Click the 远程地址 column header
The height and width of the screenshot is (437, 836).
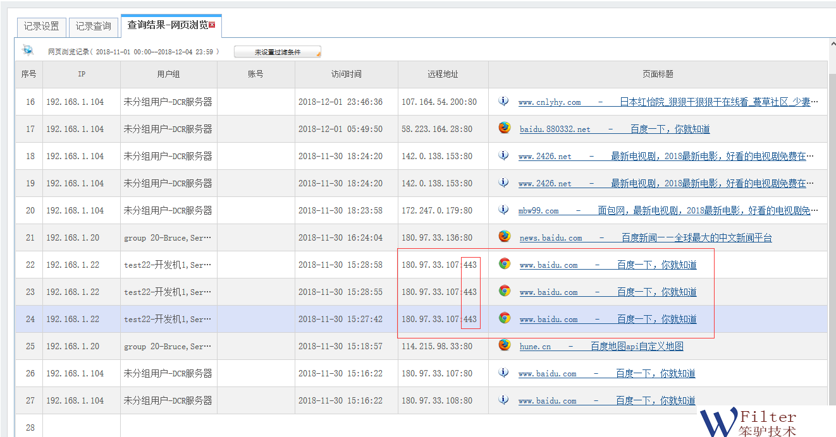pos(443,74)
